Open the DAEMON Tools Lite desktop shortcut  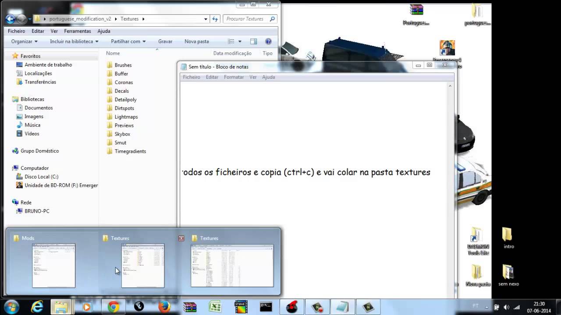click(x=478, y=241)
